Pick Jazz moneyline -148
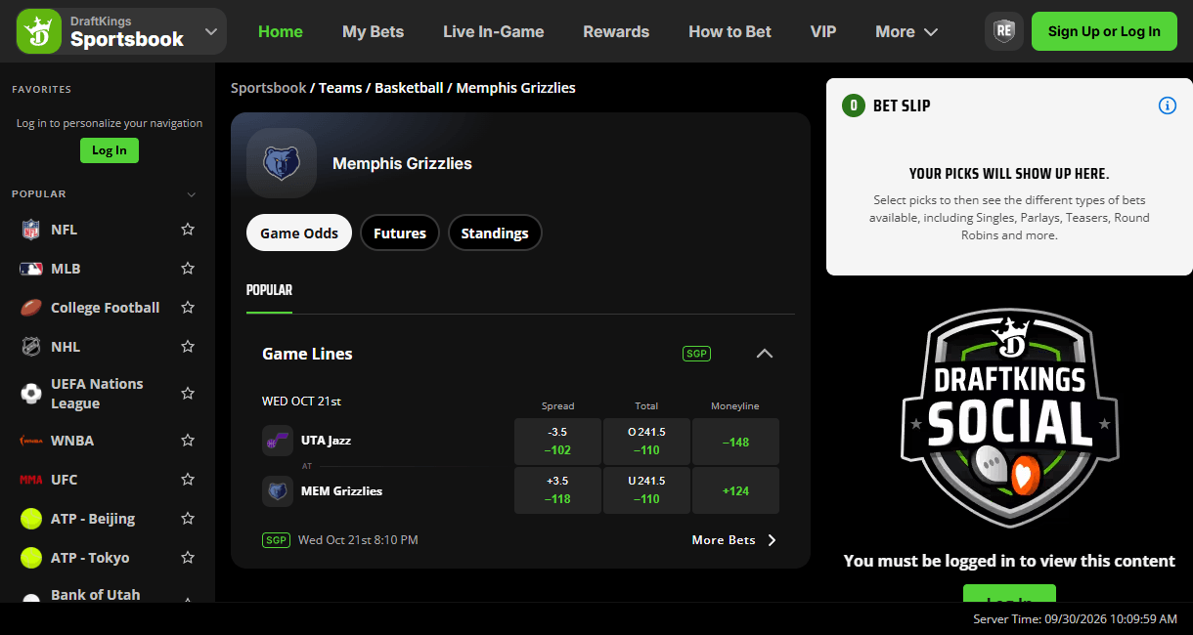The height and width of the screenshot is (635, 1193). click(735, 441)
